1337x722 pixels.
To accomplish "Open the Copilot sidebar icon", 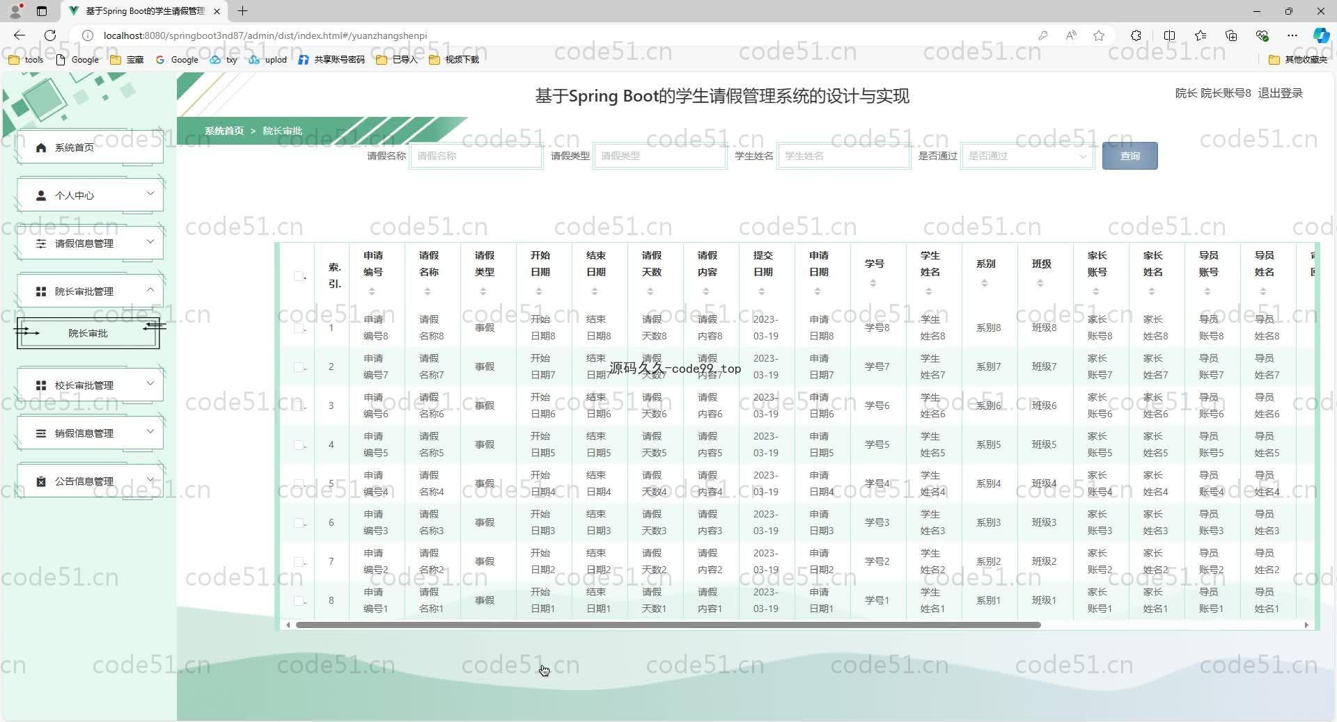I will 1321,35.
